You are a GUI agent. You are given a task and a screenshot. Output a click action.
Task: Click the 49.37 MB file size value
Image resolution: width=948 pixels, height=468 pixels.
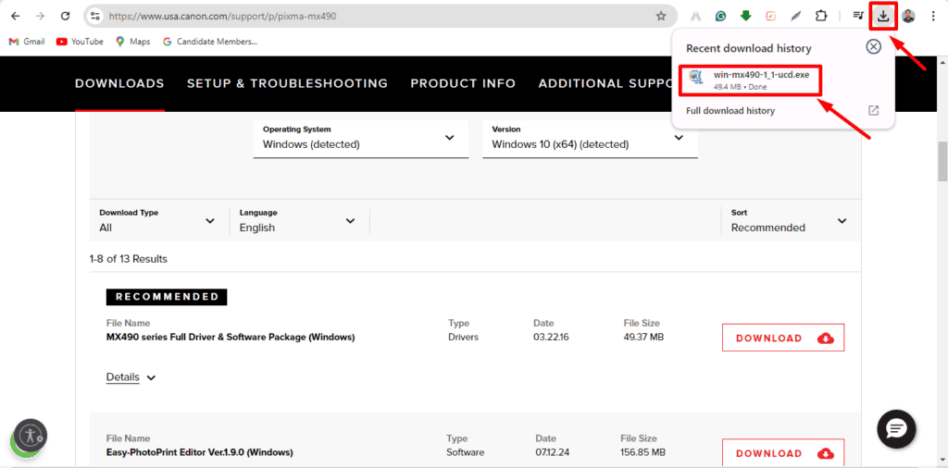click(x=643, y=337)
